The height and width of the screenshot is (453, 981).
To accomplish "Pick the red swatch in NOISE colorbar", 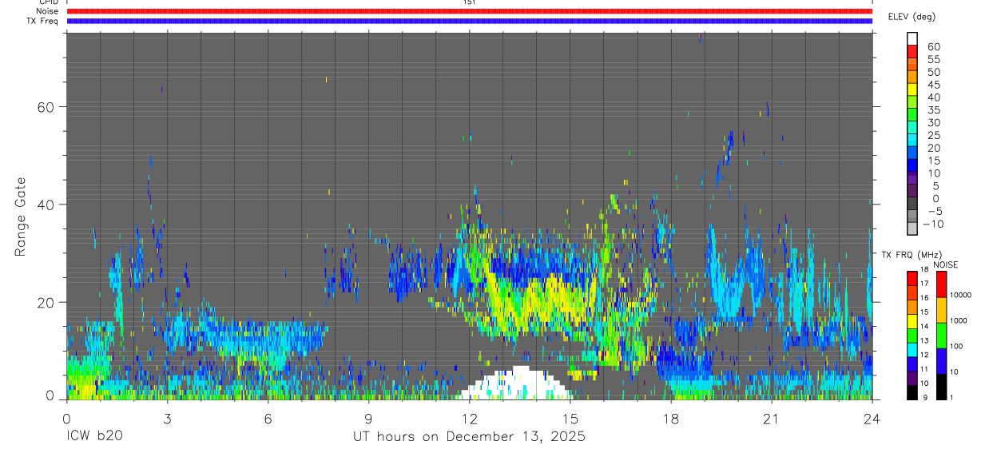I will pos(941,284).
